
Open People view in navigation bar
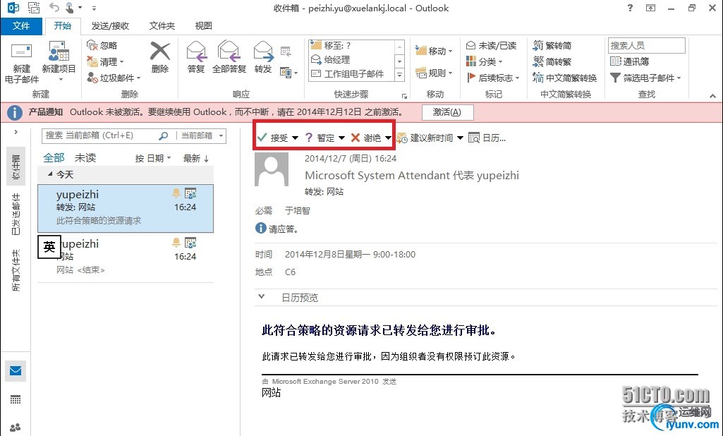point(16,428)
